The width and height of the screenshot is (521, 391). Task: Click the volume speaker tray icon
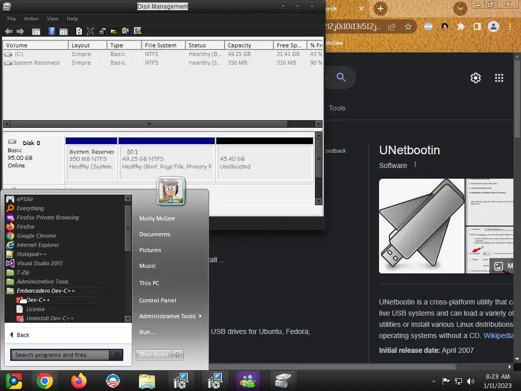tap(471, 381)
